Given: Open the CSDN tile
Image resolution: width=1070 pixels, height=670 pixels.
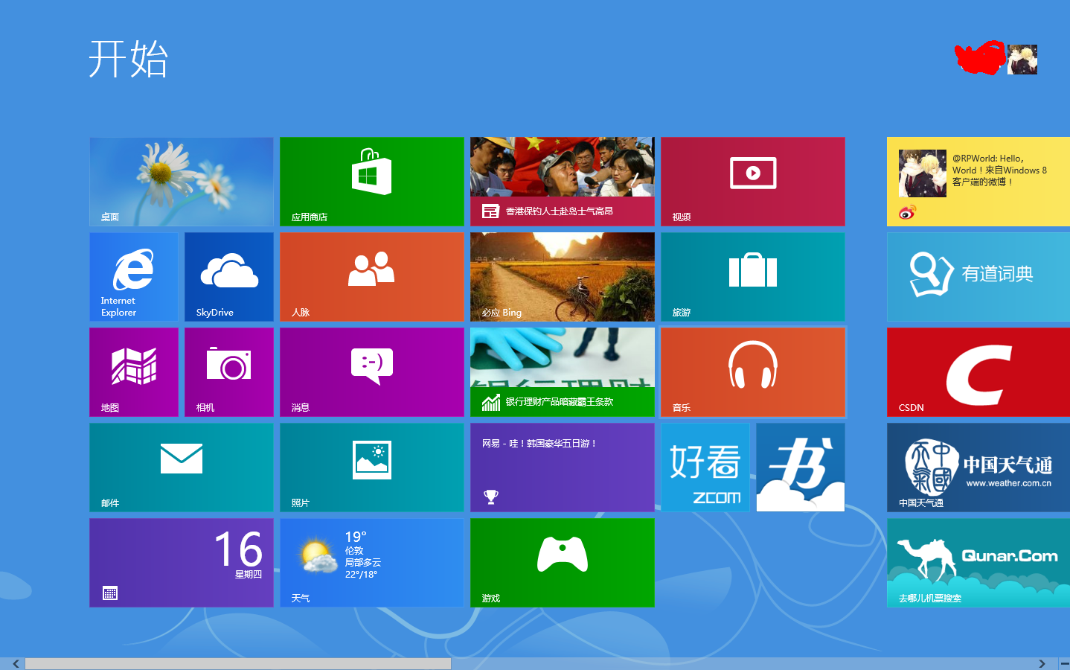Looking at the screenshot, I should [x=978, y=372].
